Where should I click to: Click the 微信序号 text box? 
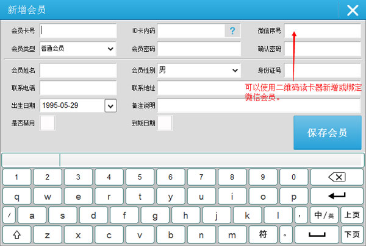pyautogui.click(x=322, y=30)
